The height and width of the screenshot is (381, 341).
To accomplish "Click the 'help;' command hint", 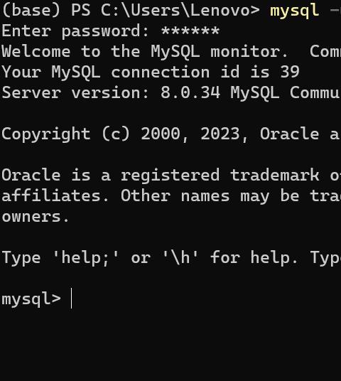I will 86,258.
